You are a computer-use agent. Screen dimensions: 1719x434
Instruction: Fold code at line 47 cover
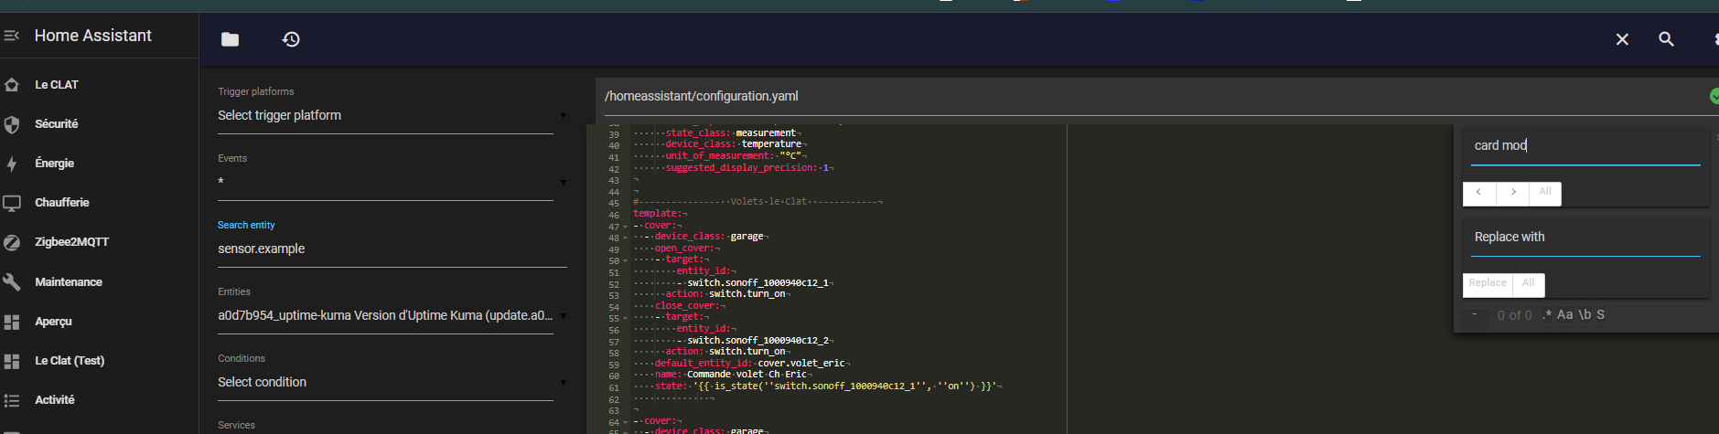click(x=626, y=227)
